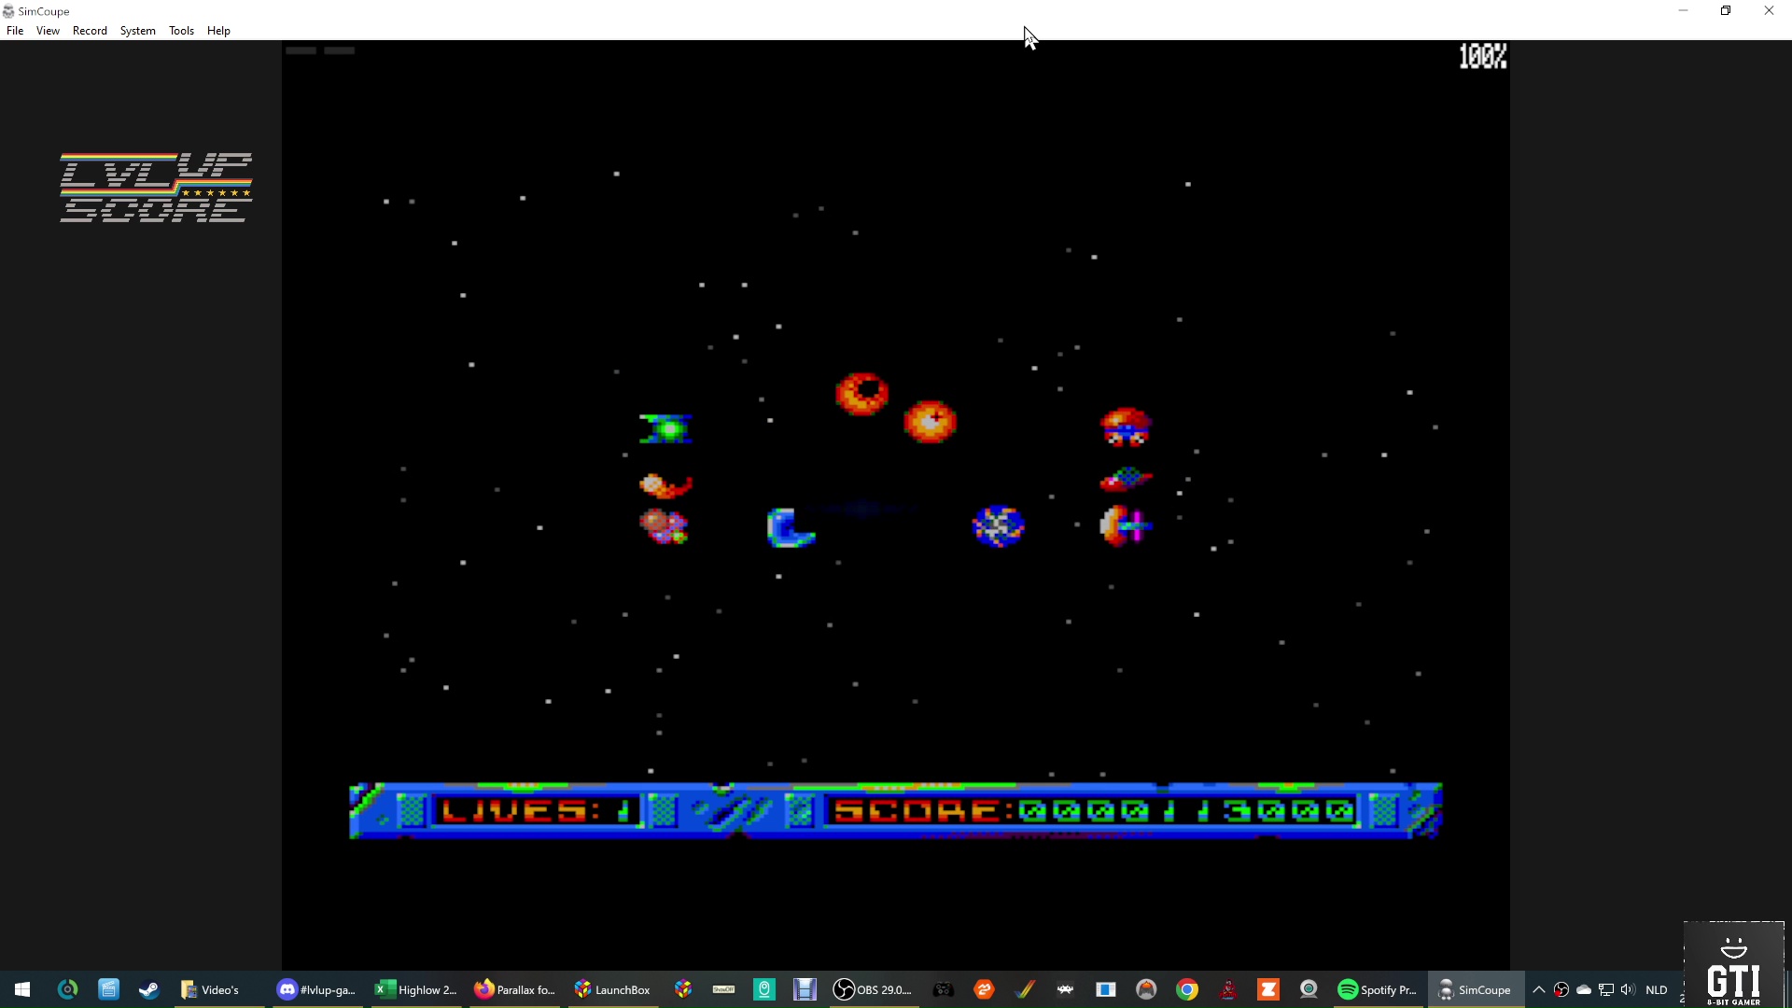Switch to Discord #lvlup taskbar window
This screenshot has width=1792, height=1008.
(316, 989)
